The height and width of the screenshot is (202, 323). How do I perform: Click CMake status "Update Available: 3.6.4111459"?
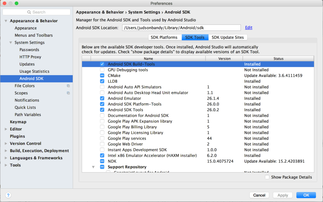point(273,75)
